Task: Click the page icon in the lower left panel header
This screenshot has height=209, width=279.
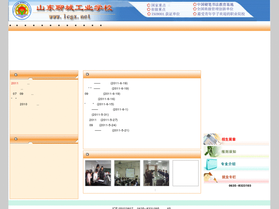Action: tap(16, 139)
